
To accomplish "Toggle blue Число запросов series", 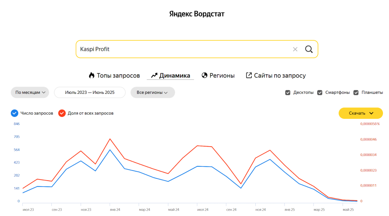I will [15, 113].
